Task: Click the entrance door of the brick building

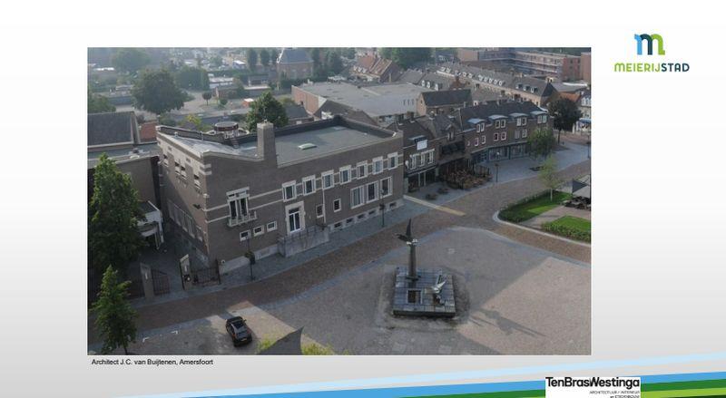Action: coord(295,222)
